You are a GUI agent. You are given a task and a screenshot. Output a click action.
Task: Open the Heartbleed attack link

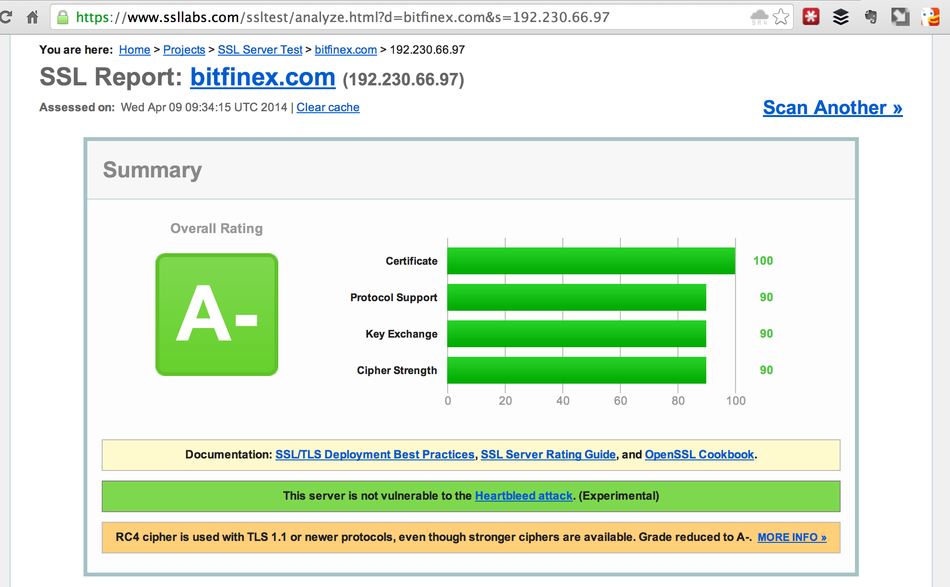point(523,496)
